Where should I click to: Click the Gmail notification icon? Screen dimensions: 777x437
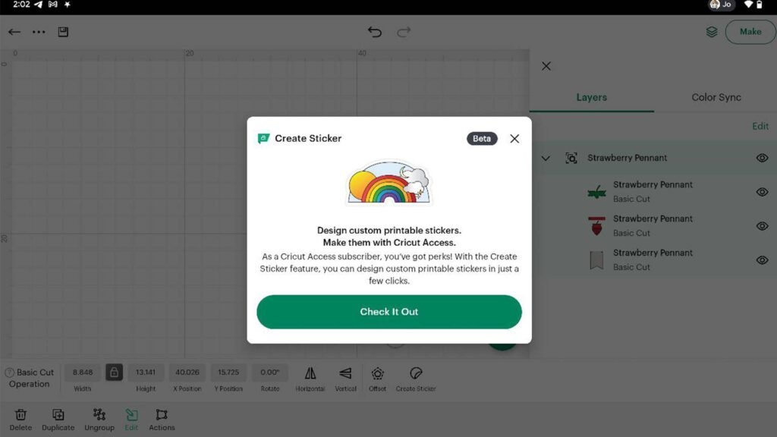[x=52, y=5]
